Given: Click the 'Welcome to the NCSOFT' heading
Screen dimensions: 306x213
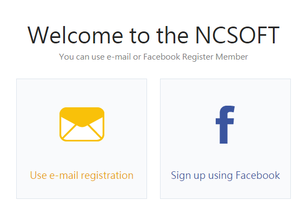Looking at the screenshot, I should click(x=154, y=35).
